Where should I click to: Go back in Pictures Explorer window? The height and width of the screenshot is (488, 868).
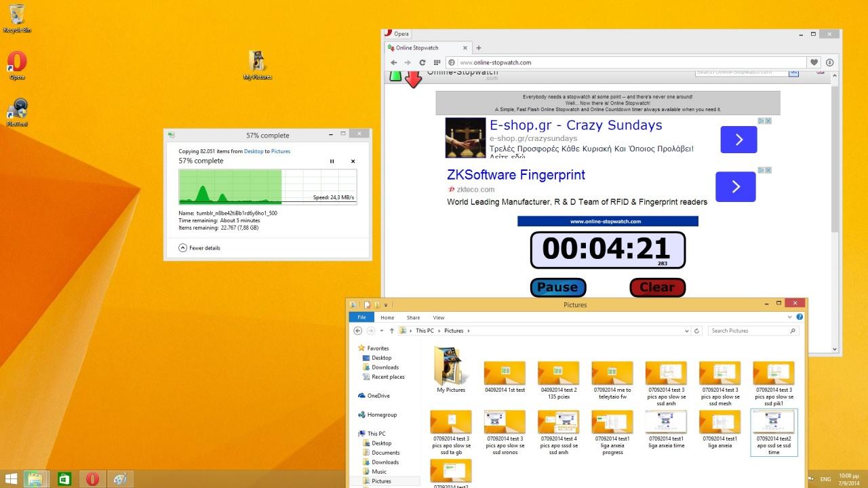[358, 331]
